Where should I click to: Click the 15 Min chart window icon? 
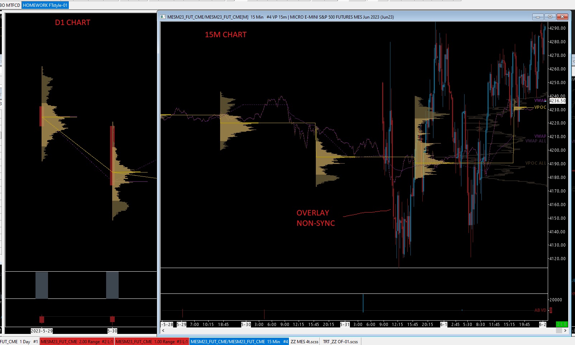click(x=163, y=17)
